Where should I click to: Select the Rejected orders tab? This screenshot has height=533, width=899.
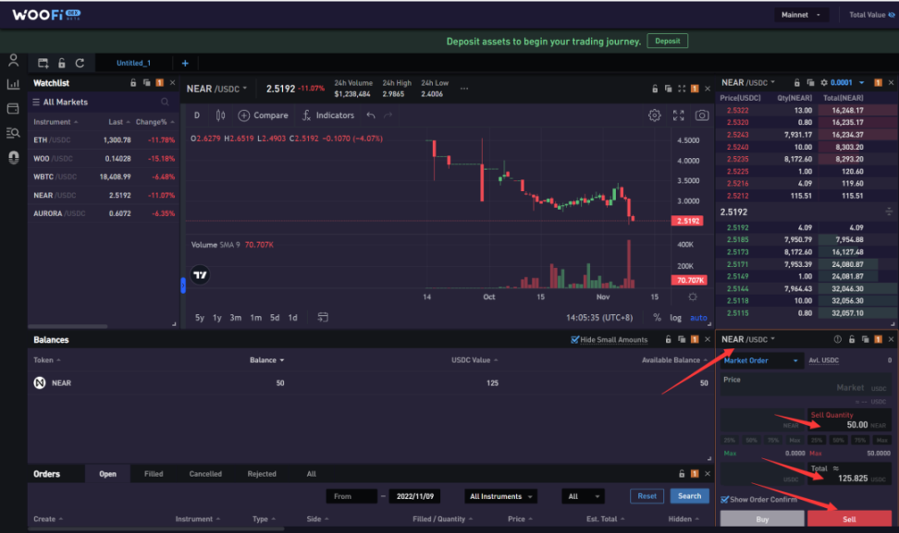[x=262, y=474]
